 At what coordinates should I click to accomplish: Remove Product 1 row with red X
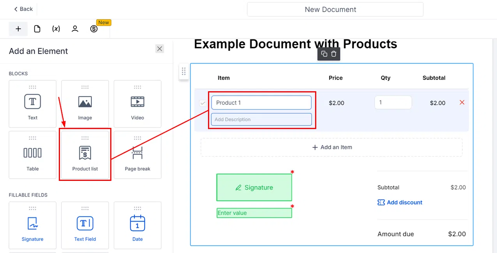point(462,103)
